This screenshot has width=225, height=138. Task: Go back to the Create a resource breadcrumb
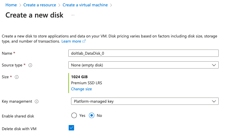click(x=40, y=5)
